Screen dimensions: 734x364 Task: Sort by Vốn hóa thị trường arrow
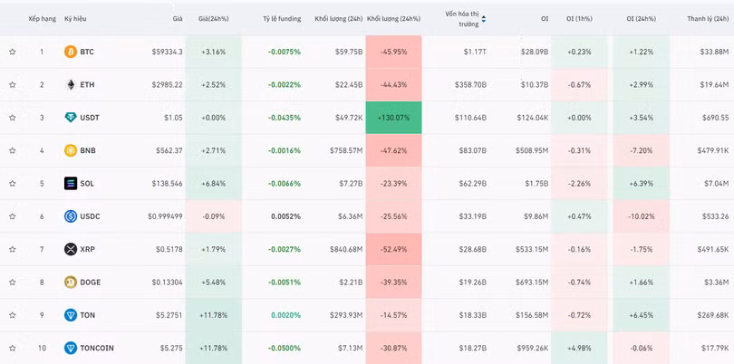pyautogui.click(x=483, y=18)
